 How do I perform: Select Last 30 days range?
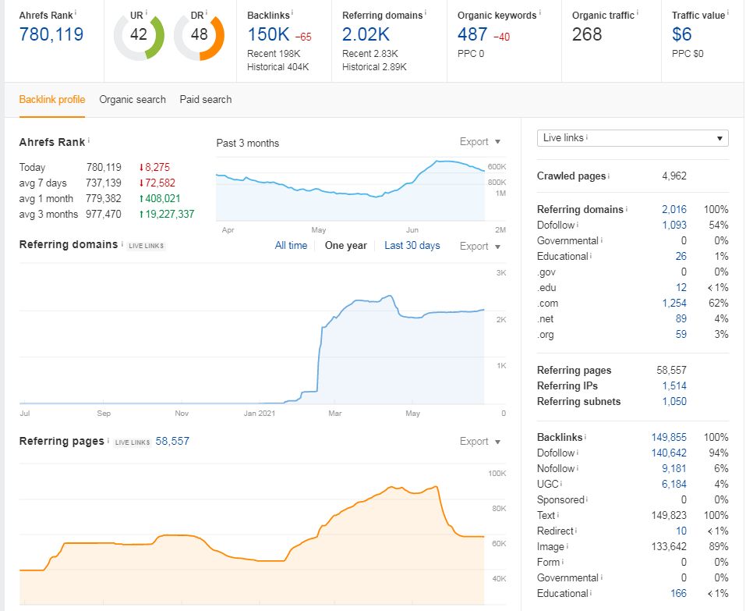tap(412, 246)
